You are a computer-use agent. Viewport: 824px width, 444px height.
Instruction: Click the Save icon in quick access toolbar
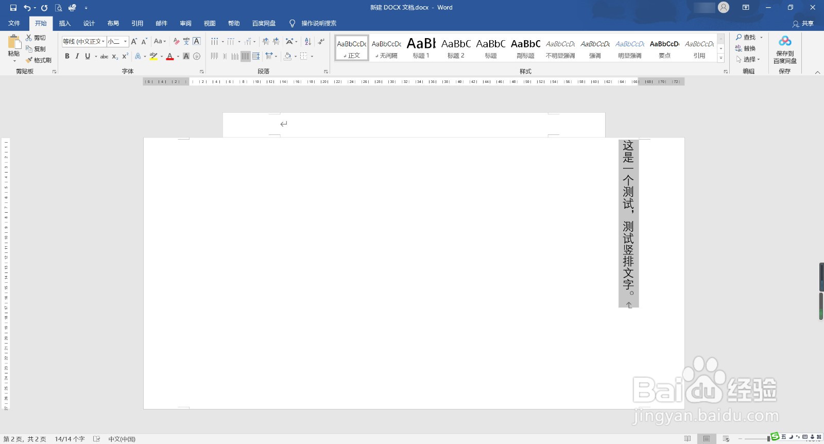(x=13, y=8)
